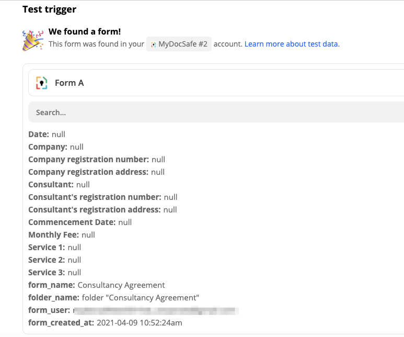Select the Commencement Date row
Viewport: 404px width, 337px height.
coord(80,222)
